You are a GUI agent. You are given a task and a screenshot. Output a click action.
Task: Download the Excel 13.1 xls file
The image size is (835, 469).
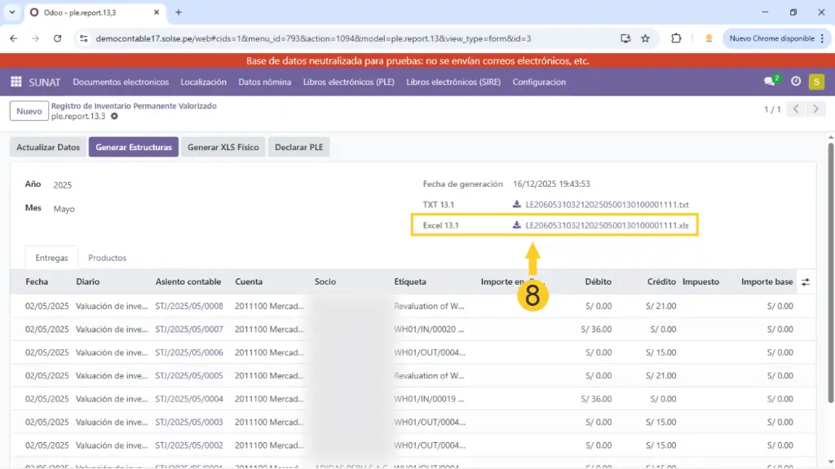(x=606, y=225)
